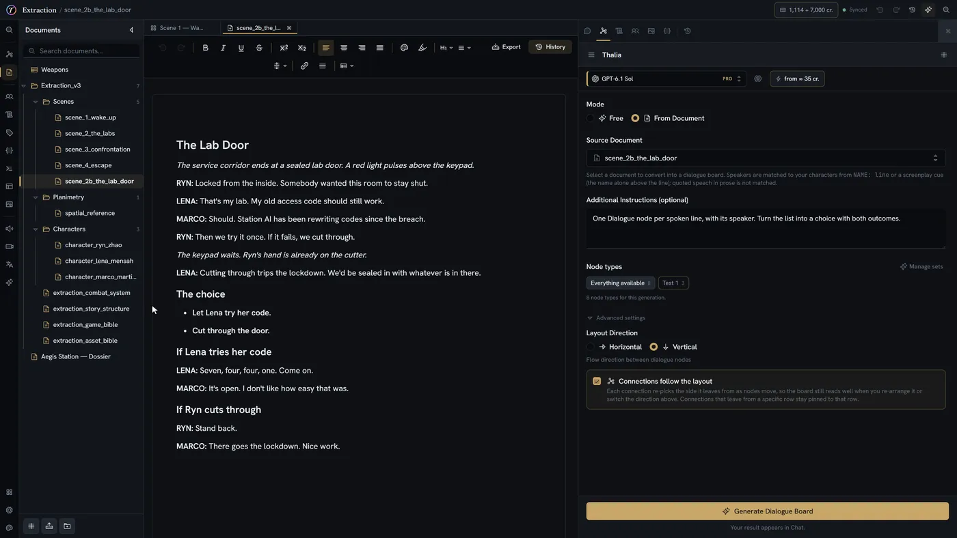Image resolution: width=957 pixels, height=538 pixels.
Task: Apply strikethrough formatting from toolbar
Action: [x=259, y=48]
